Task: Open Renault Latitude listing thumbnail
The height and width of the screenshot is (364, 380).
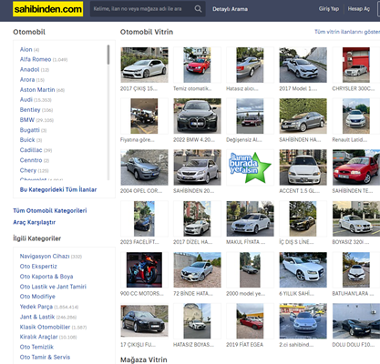Action: [356, 116]
